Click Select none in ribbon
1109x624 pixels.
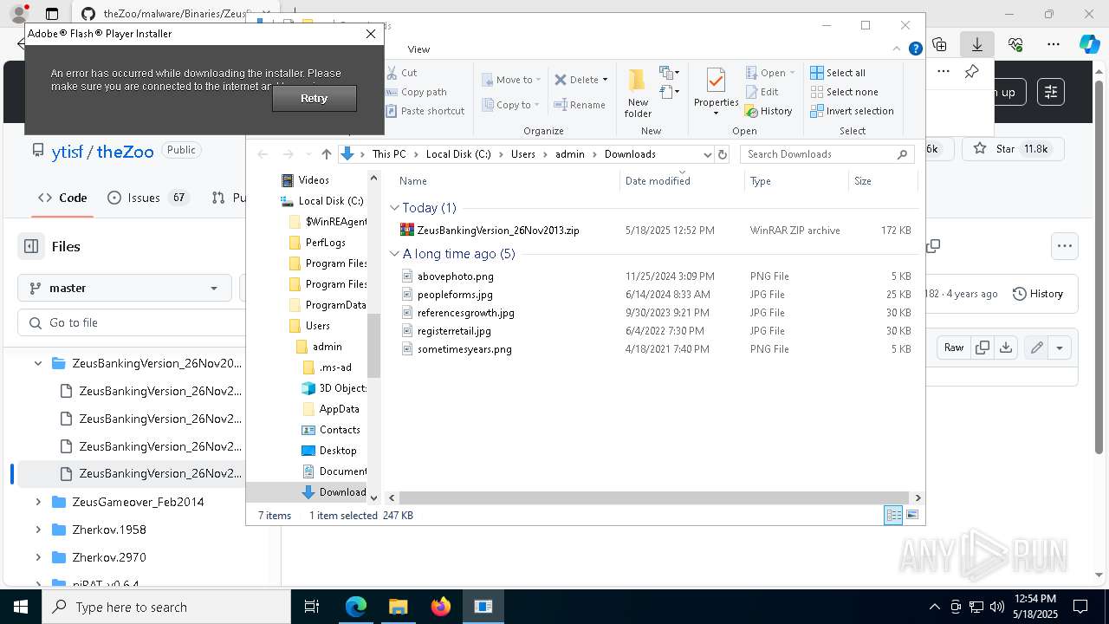pos(844,92)
